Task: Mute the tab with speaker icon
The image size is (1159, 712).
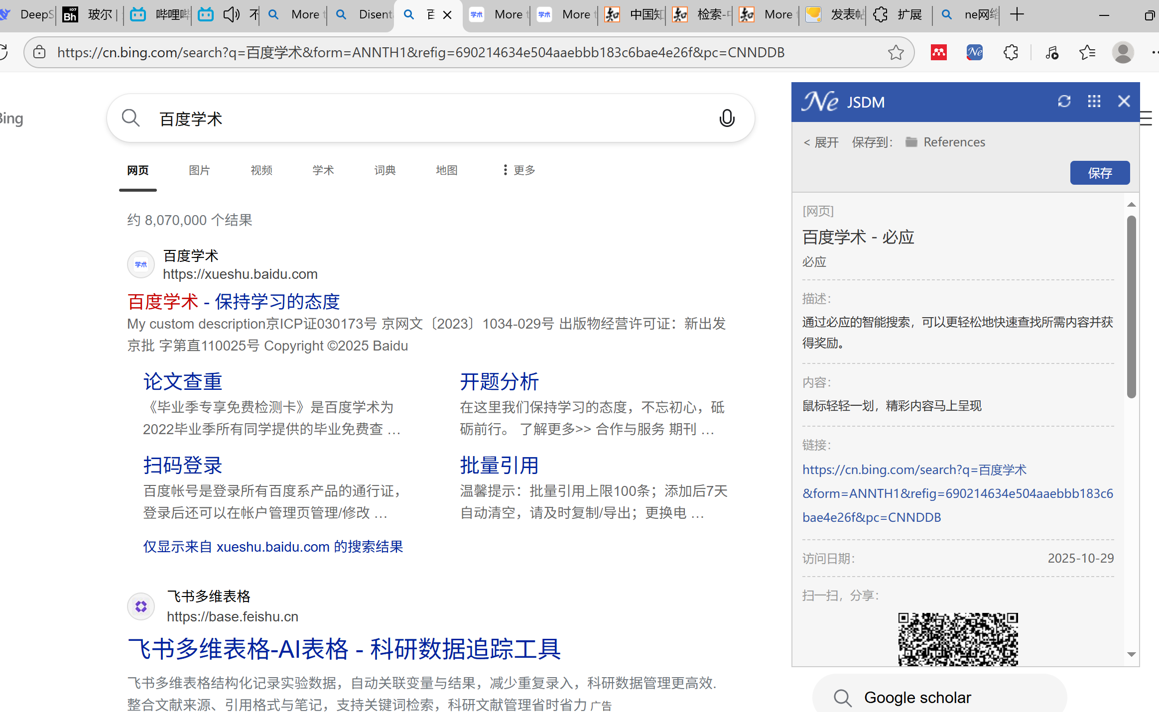Action: [x=231, y=14]
